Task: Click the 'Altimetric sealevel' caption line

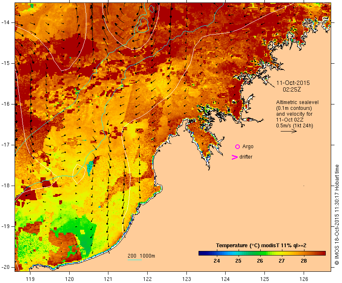Action: click(297, 102)
